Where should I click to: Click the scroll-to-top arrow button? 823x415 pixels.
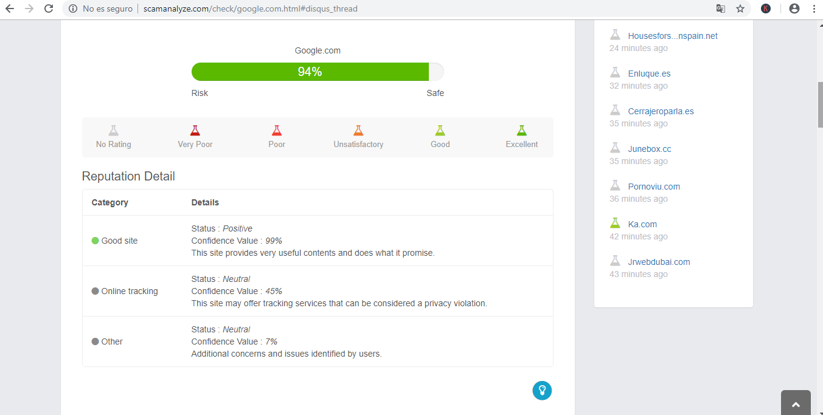click(x=796, y=404)
